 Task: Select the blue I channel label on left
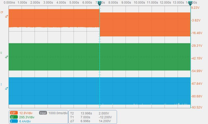tap(1, 84)
